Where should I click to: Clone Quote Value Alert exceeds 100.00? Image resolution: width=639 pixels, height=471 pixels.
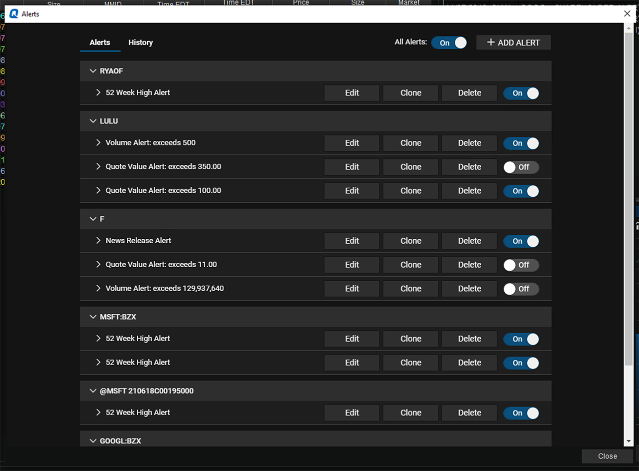(x=411, y=191)
